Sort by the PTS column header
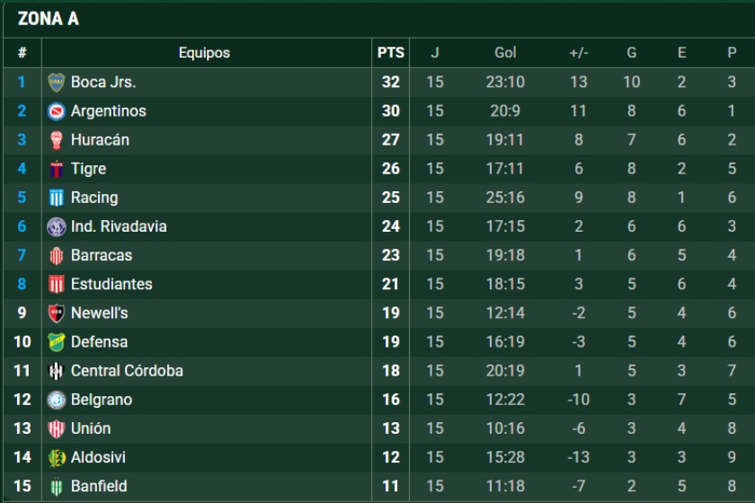 [390, 52]
